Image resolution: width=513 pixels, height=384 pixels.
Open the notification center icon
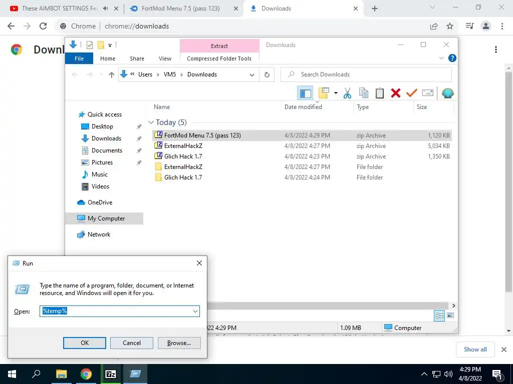pyautogui.click(x=497, y=374)
